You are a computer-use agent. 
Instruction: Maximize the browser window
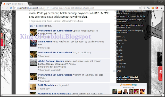click(x=159, y=2)
